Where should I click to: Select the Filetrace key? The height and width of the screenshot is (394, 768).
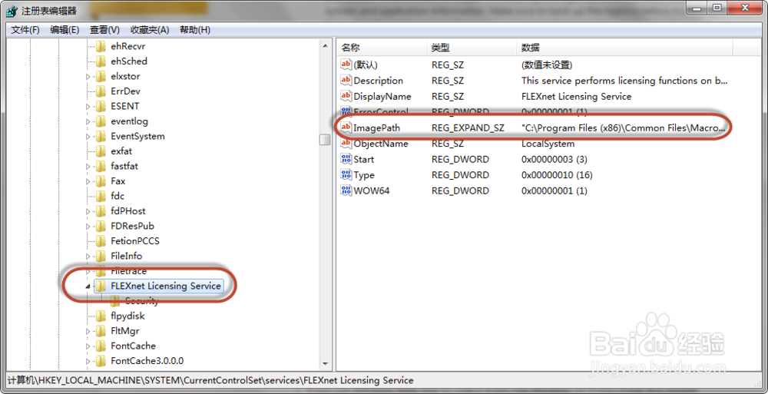128,270
